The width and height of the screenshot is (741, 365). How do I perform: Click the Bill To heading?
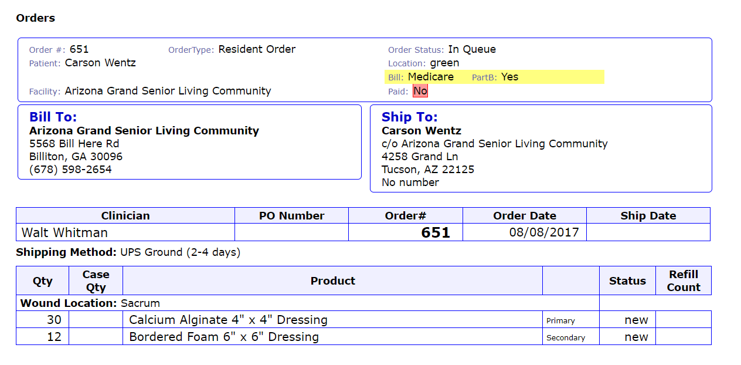[53, 117]
